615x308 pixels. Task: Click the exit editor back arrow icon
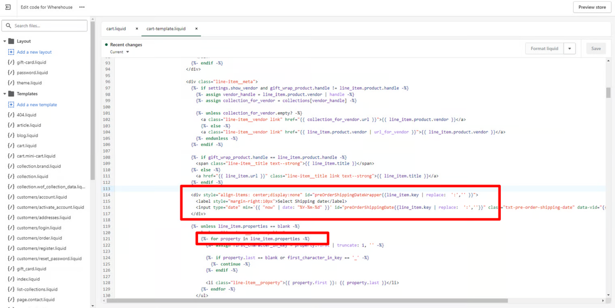[x=8, y=7]
